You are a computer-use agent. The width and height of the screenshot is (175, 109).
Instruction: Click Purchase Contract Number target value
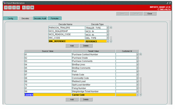pos(93,54)
